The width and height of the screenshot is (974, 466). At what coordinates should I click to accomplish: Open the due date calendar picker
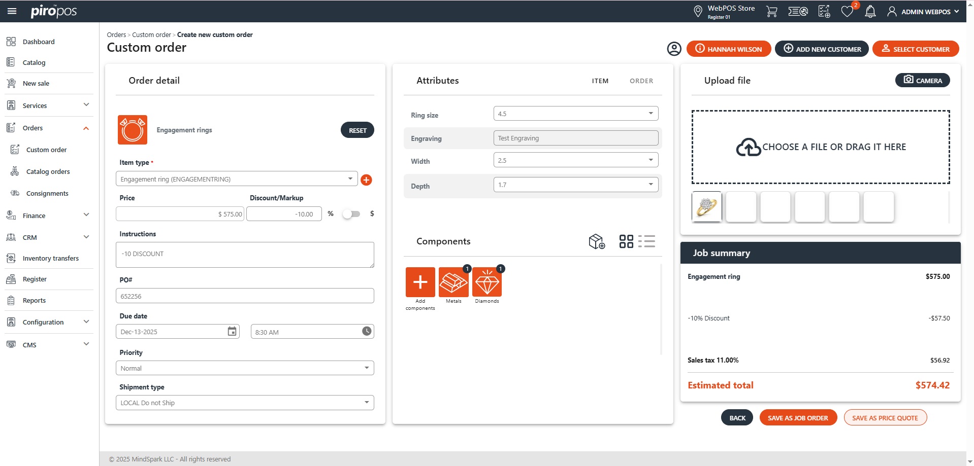pyautogui.click(x=232, y=332)
